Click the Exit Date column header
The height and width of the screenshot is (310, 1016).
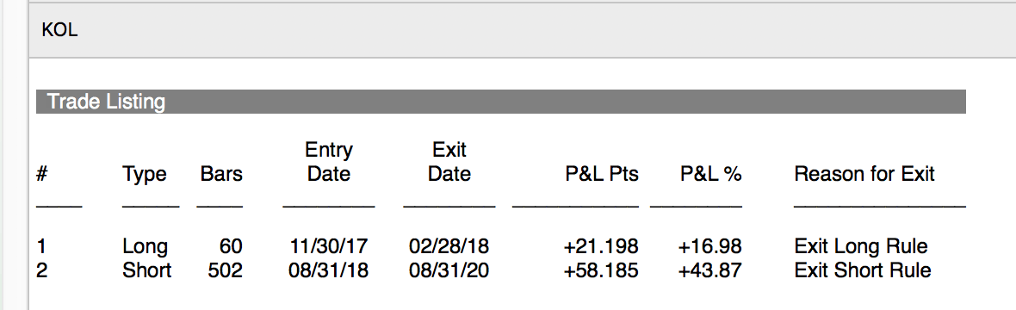449,162
